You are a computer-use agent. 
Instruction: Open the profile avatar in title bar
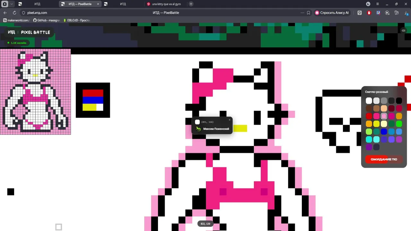(368, 4)
